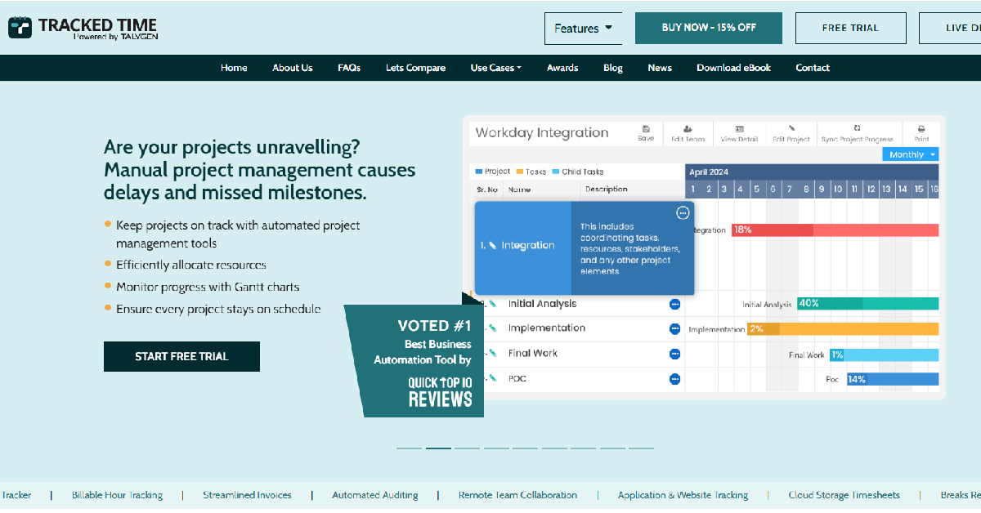
Task: Click the Save icon in Gantt toolbar
Action: 646,129
